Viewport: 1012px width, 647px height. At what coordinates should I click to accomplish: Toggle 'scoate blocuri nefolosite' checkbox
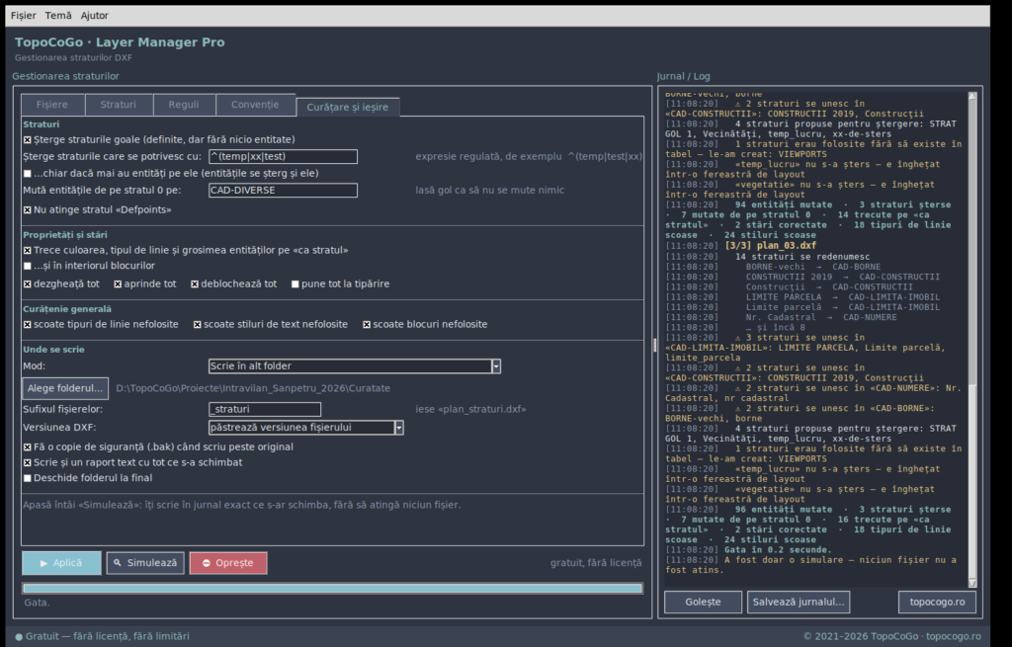pyautogui.click(x=367, y=324)
